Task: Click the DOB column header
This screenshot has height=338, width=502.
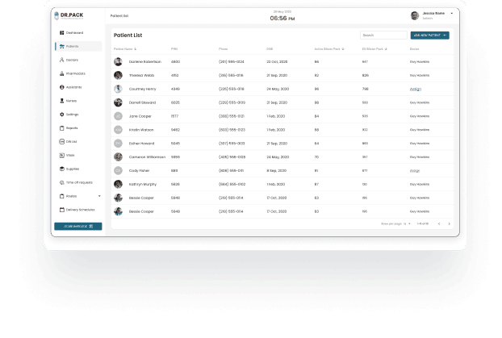Action: [x=270, y=49]
